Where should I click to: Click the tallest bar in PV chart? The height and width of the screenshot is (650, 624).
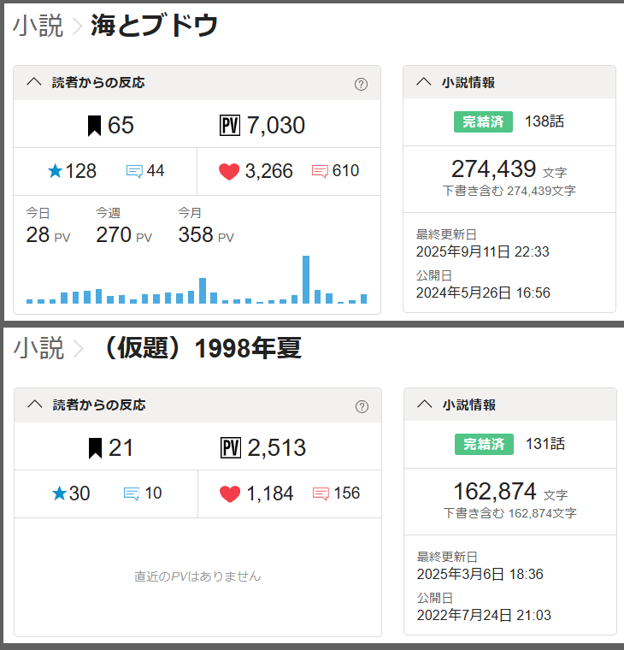pyautogui.click(x=306, y=280)
